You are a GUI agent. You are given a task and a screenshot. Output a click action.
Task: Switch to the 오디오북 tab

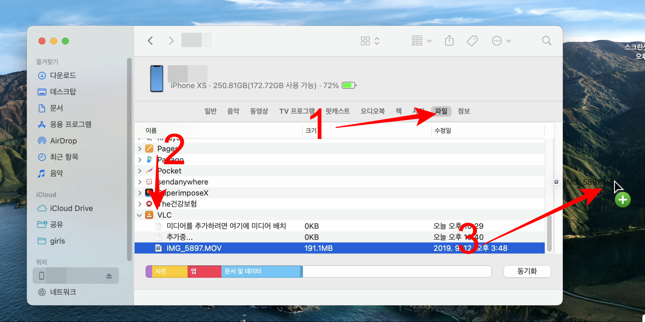click(372, 111)
